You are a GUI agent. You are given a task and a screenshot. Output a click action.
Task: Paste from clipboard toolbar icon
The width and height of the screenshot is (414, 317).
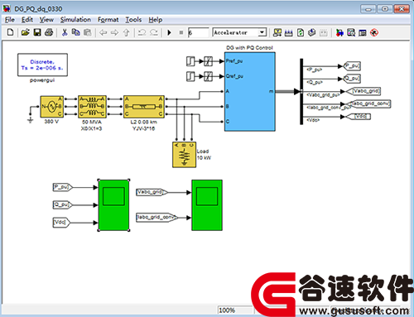click(x=87, y=32)
